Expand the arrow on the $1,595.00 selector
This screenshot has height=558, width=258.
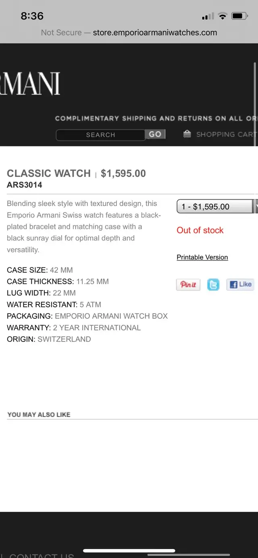(256, 207)
